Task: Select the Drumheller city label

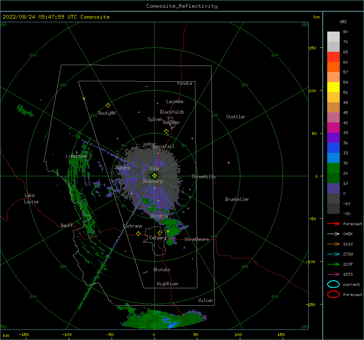Action: [237, 199]
